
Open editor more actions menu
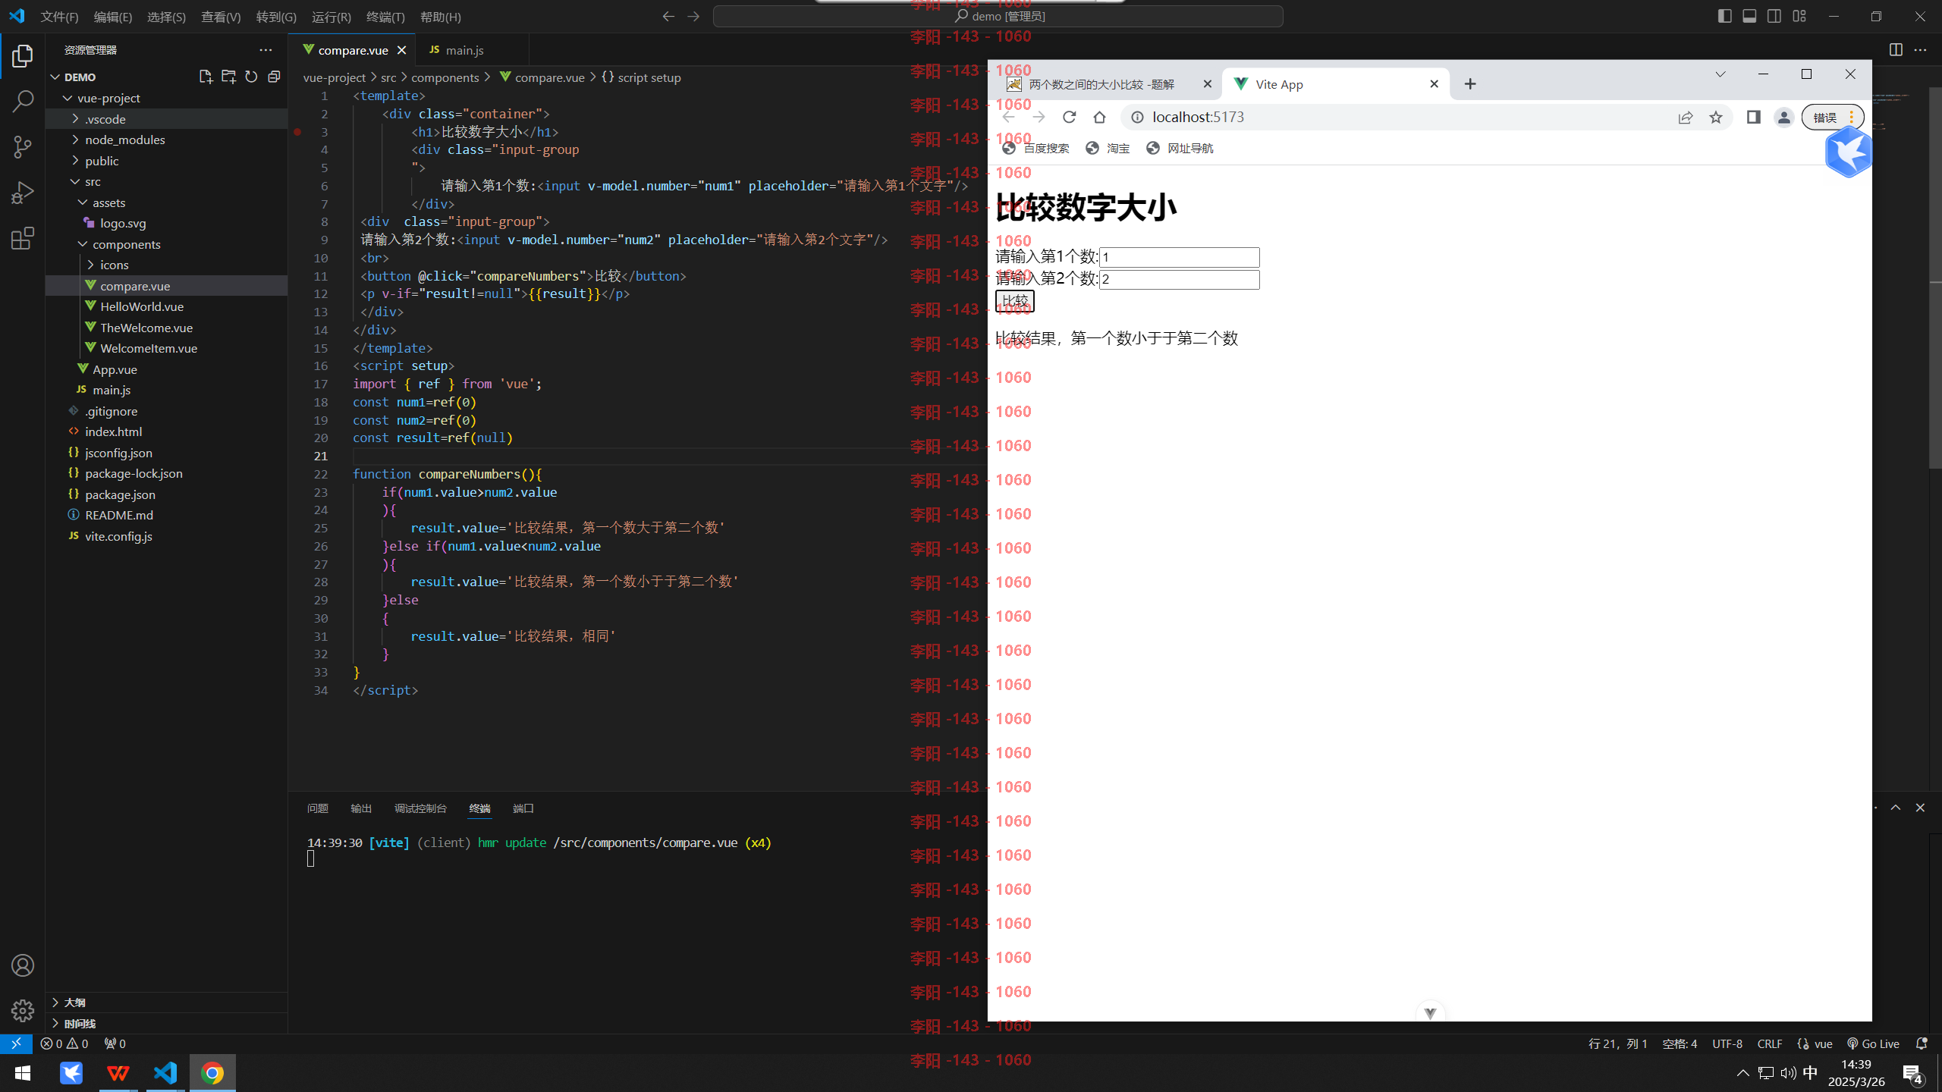(1920, 50)
